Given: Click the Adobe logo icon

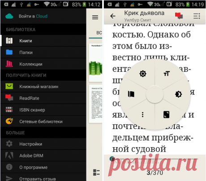Looking at the screenshot, I should pyautogui.click(x=9, y=156).
